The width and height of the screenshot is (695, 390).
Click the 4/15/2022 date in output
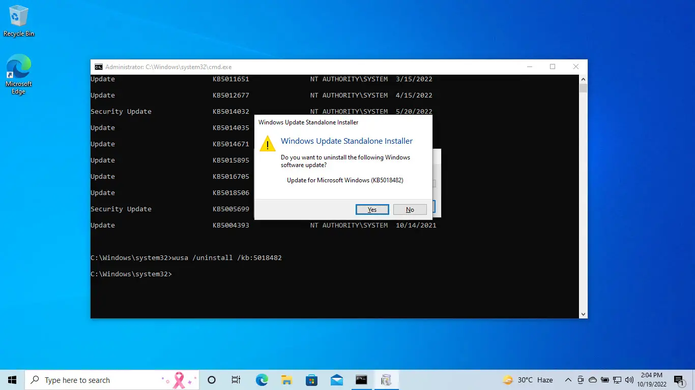point(414,95)
